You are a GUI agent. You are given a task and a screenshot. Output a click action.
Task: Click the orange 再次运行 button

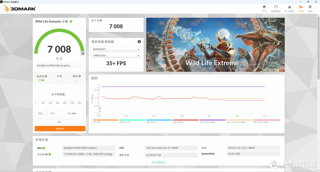click(x=60, y=128)
